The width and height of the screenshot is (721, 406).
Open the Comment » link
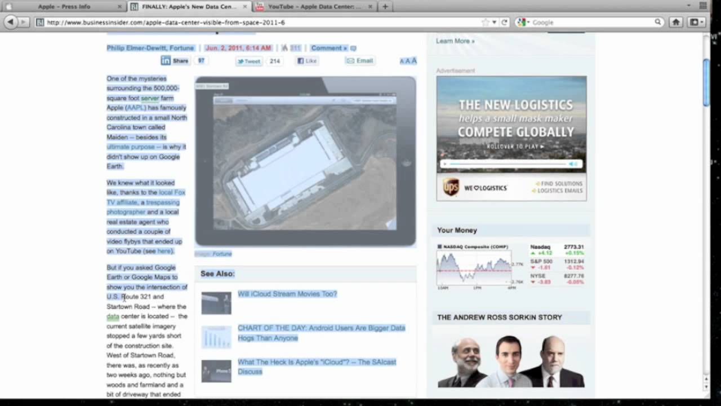pyautogui.click(x=329, y=48)
